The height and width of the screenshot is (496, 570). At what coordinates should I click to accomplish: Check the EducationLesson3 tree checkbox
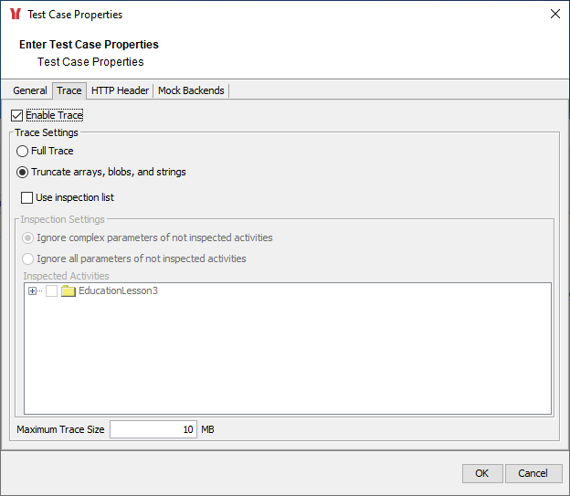[x=51, y=291]
